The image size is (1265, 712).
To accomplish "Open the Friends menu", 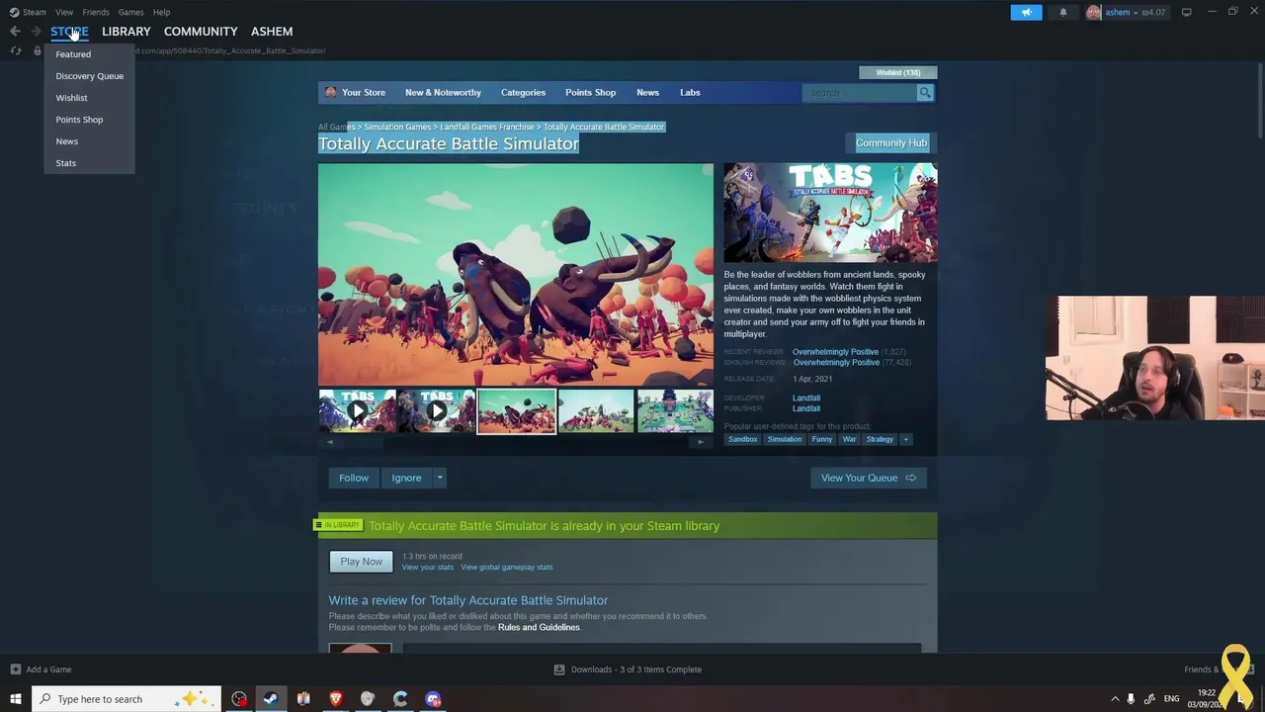I will pyautogui.click(x=96, y=12).
